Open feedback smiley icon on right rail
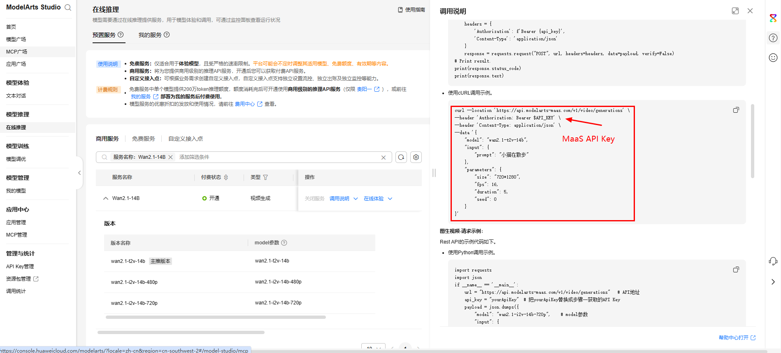Screen dimensions: 781x353 tap(773, 58)
